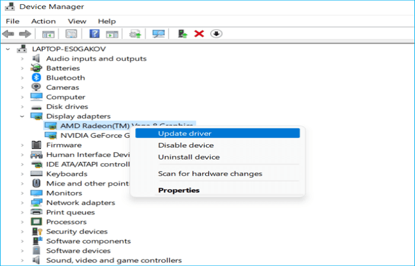Select the Computer label
The height and width of the screenshot is (266, 415).
[66, 97]
